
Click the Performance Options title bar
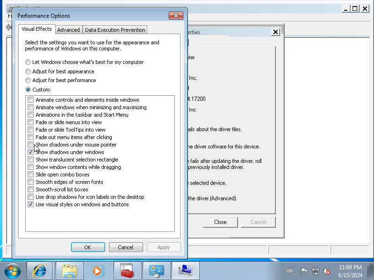pos(91,16)
